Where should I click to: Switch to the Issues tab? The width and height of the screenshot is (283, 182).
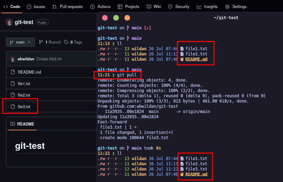point(36,7)
